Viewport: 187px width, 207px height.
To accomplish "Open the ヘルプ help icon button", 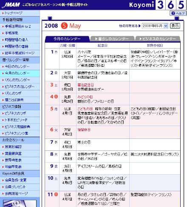I will [x=178, y=13].
